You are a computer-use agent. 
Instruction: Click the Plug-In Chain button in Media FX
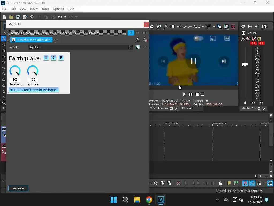[138, 40]
